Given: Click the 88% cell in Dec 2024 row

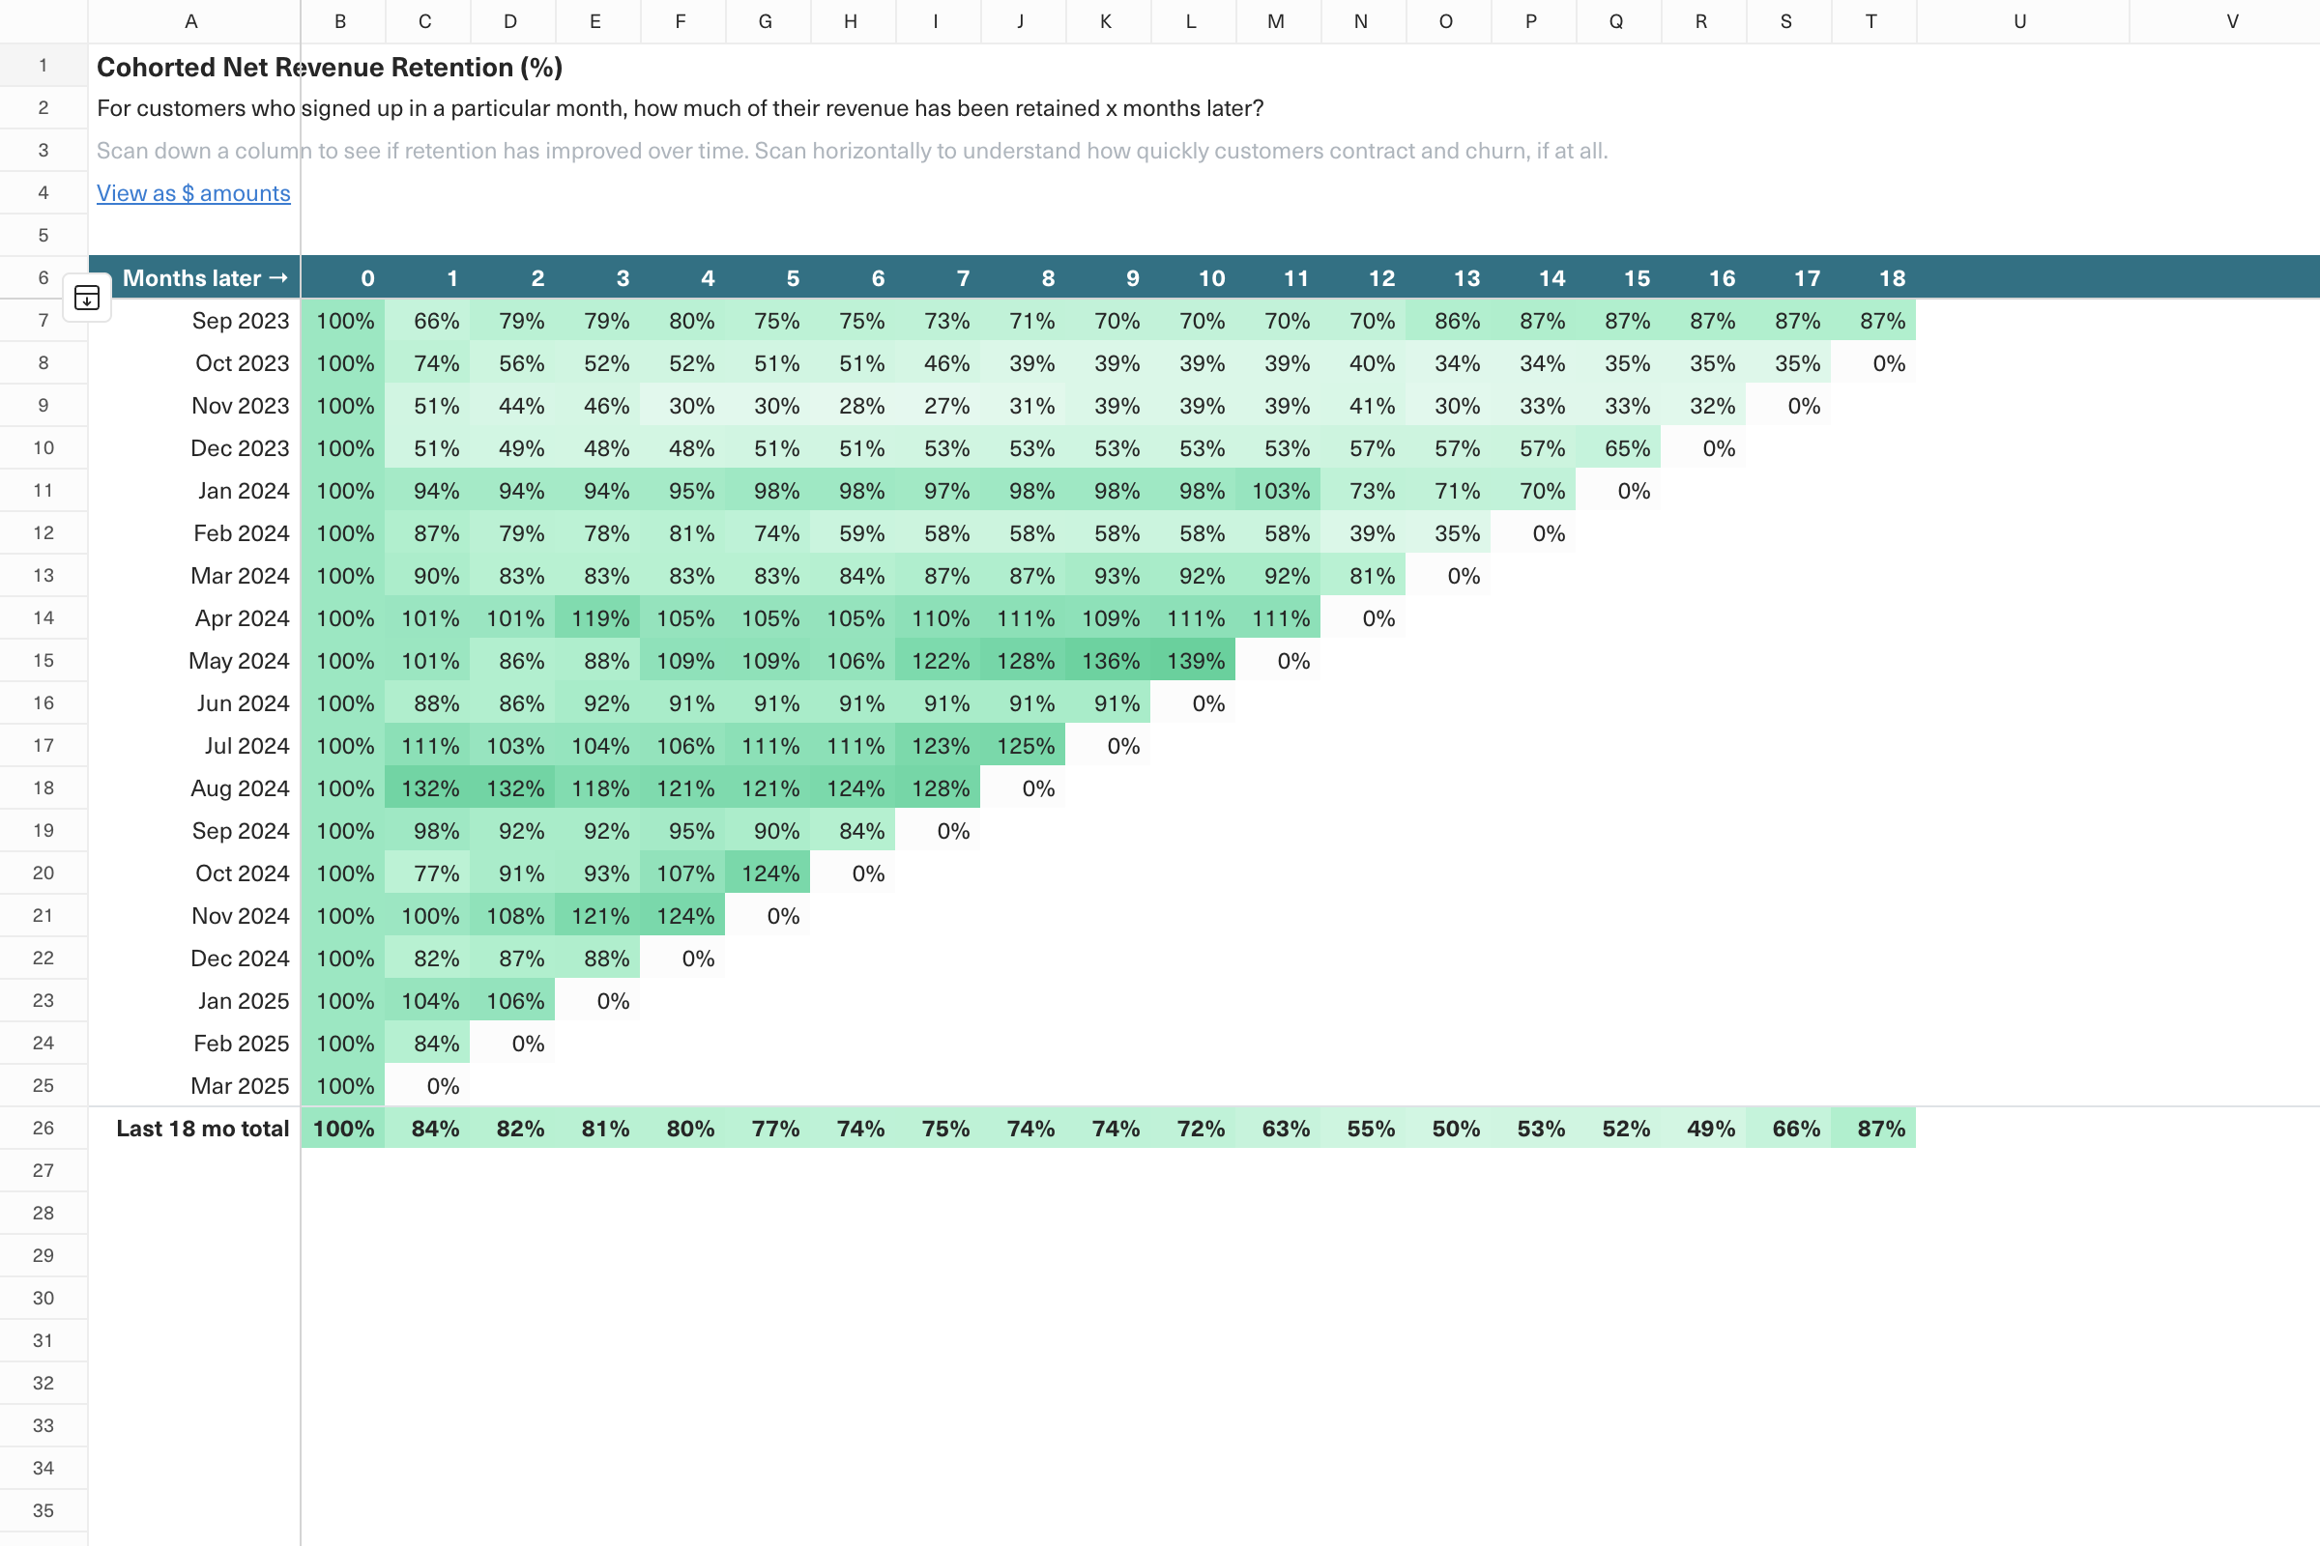Looking at the screenshot, I should click(598, 958).
